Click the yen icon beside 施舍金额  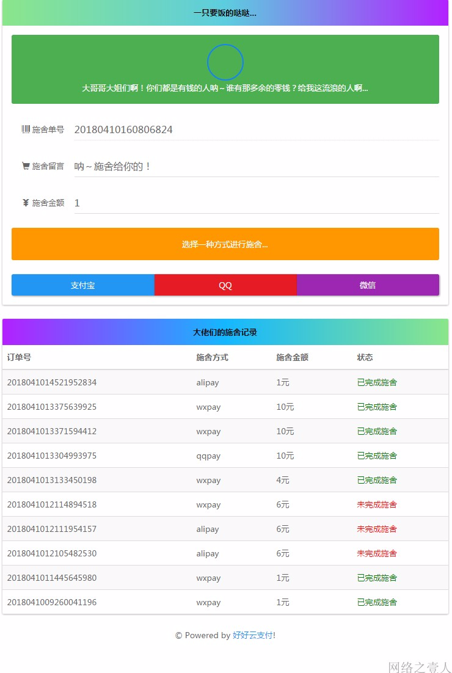click(x=26, y=203)
